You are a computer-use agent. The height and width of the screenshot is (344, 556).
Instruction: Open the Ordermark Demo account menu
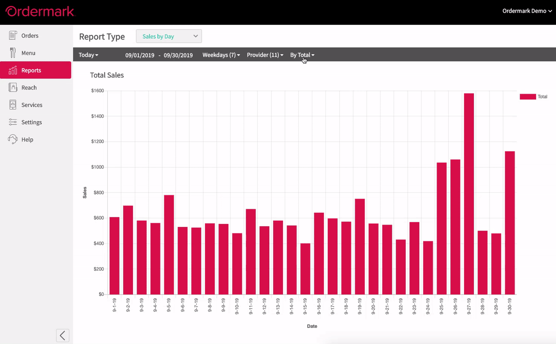point(527,11)
